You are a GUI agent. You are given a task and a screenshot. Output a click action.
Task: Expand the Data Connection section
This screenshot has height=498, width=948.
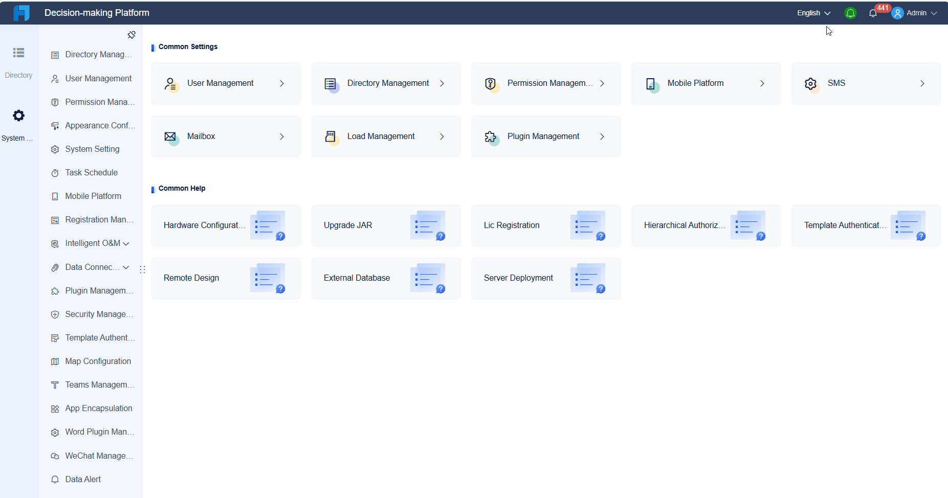[x=126, y=267]
